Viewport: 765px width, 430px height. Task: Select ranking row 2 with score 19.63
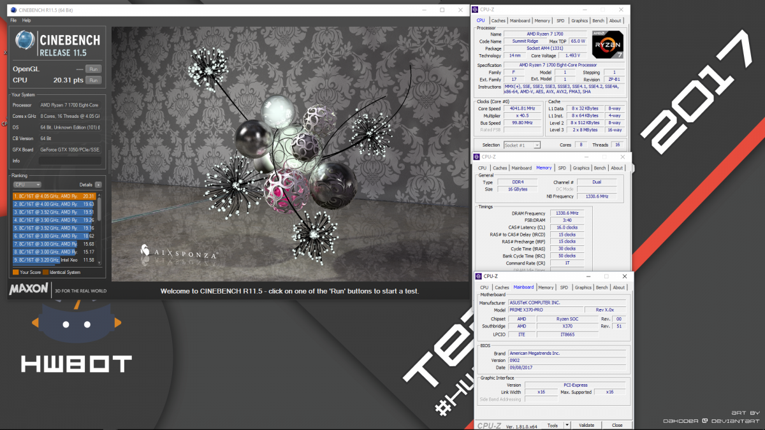coord(54,204)
